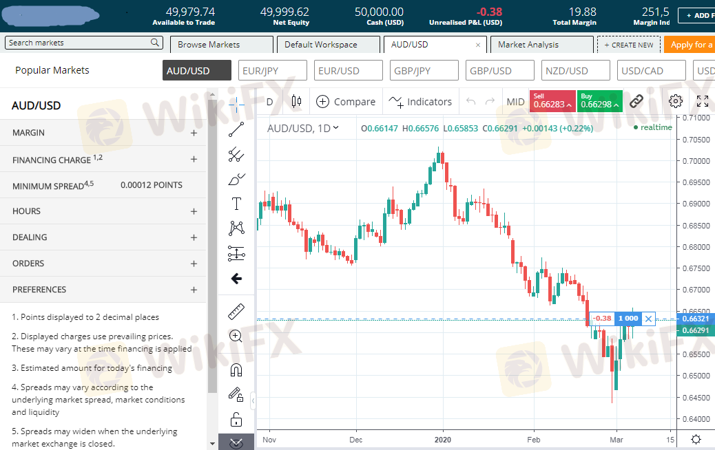715x450 pixels.
Task: Click the Search markets input field
Action: [78, 43]
